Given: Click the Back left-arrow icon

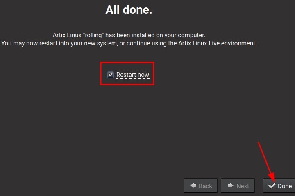Looking at the screenshot, I should point(193,186).
